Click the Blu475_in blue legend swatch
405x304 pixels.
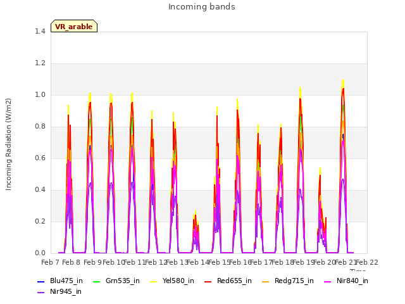pyautogui.click(x=41, y=281)
